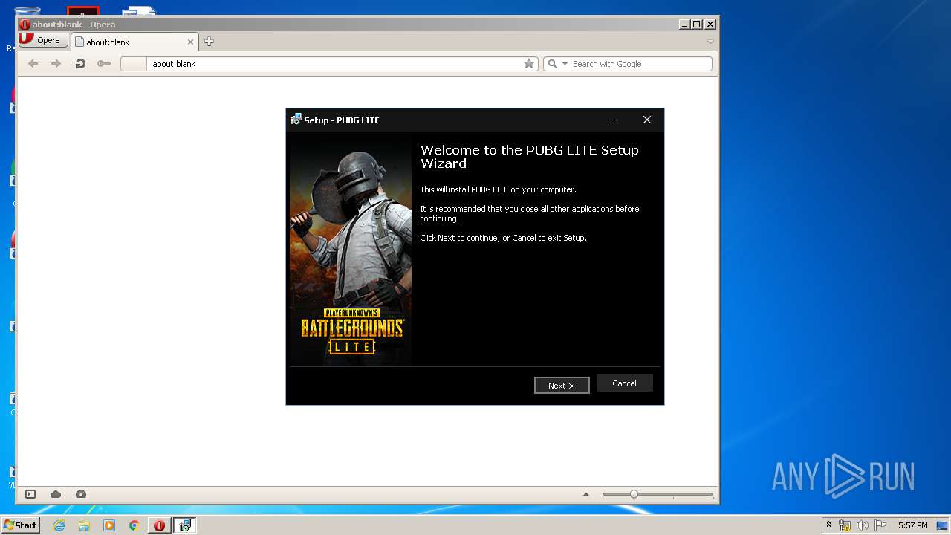Click Opera Turbo speedometer icon

click(x=81, y=494)
